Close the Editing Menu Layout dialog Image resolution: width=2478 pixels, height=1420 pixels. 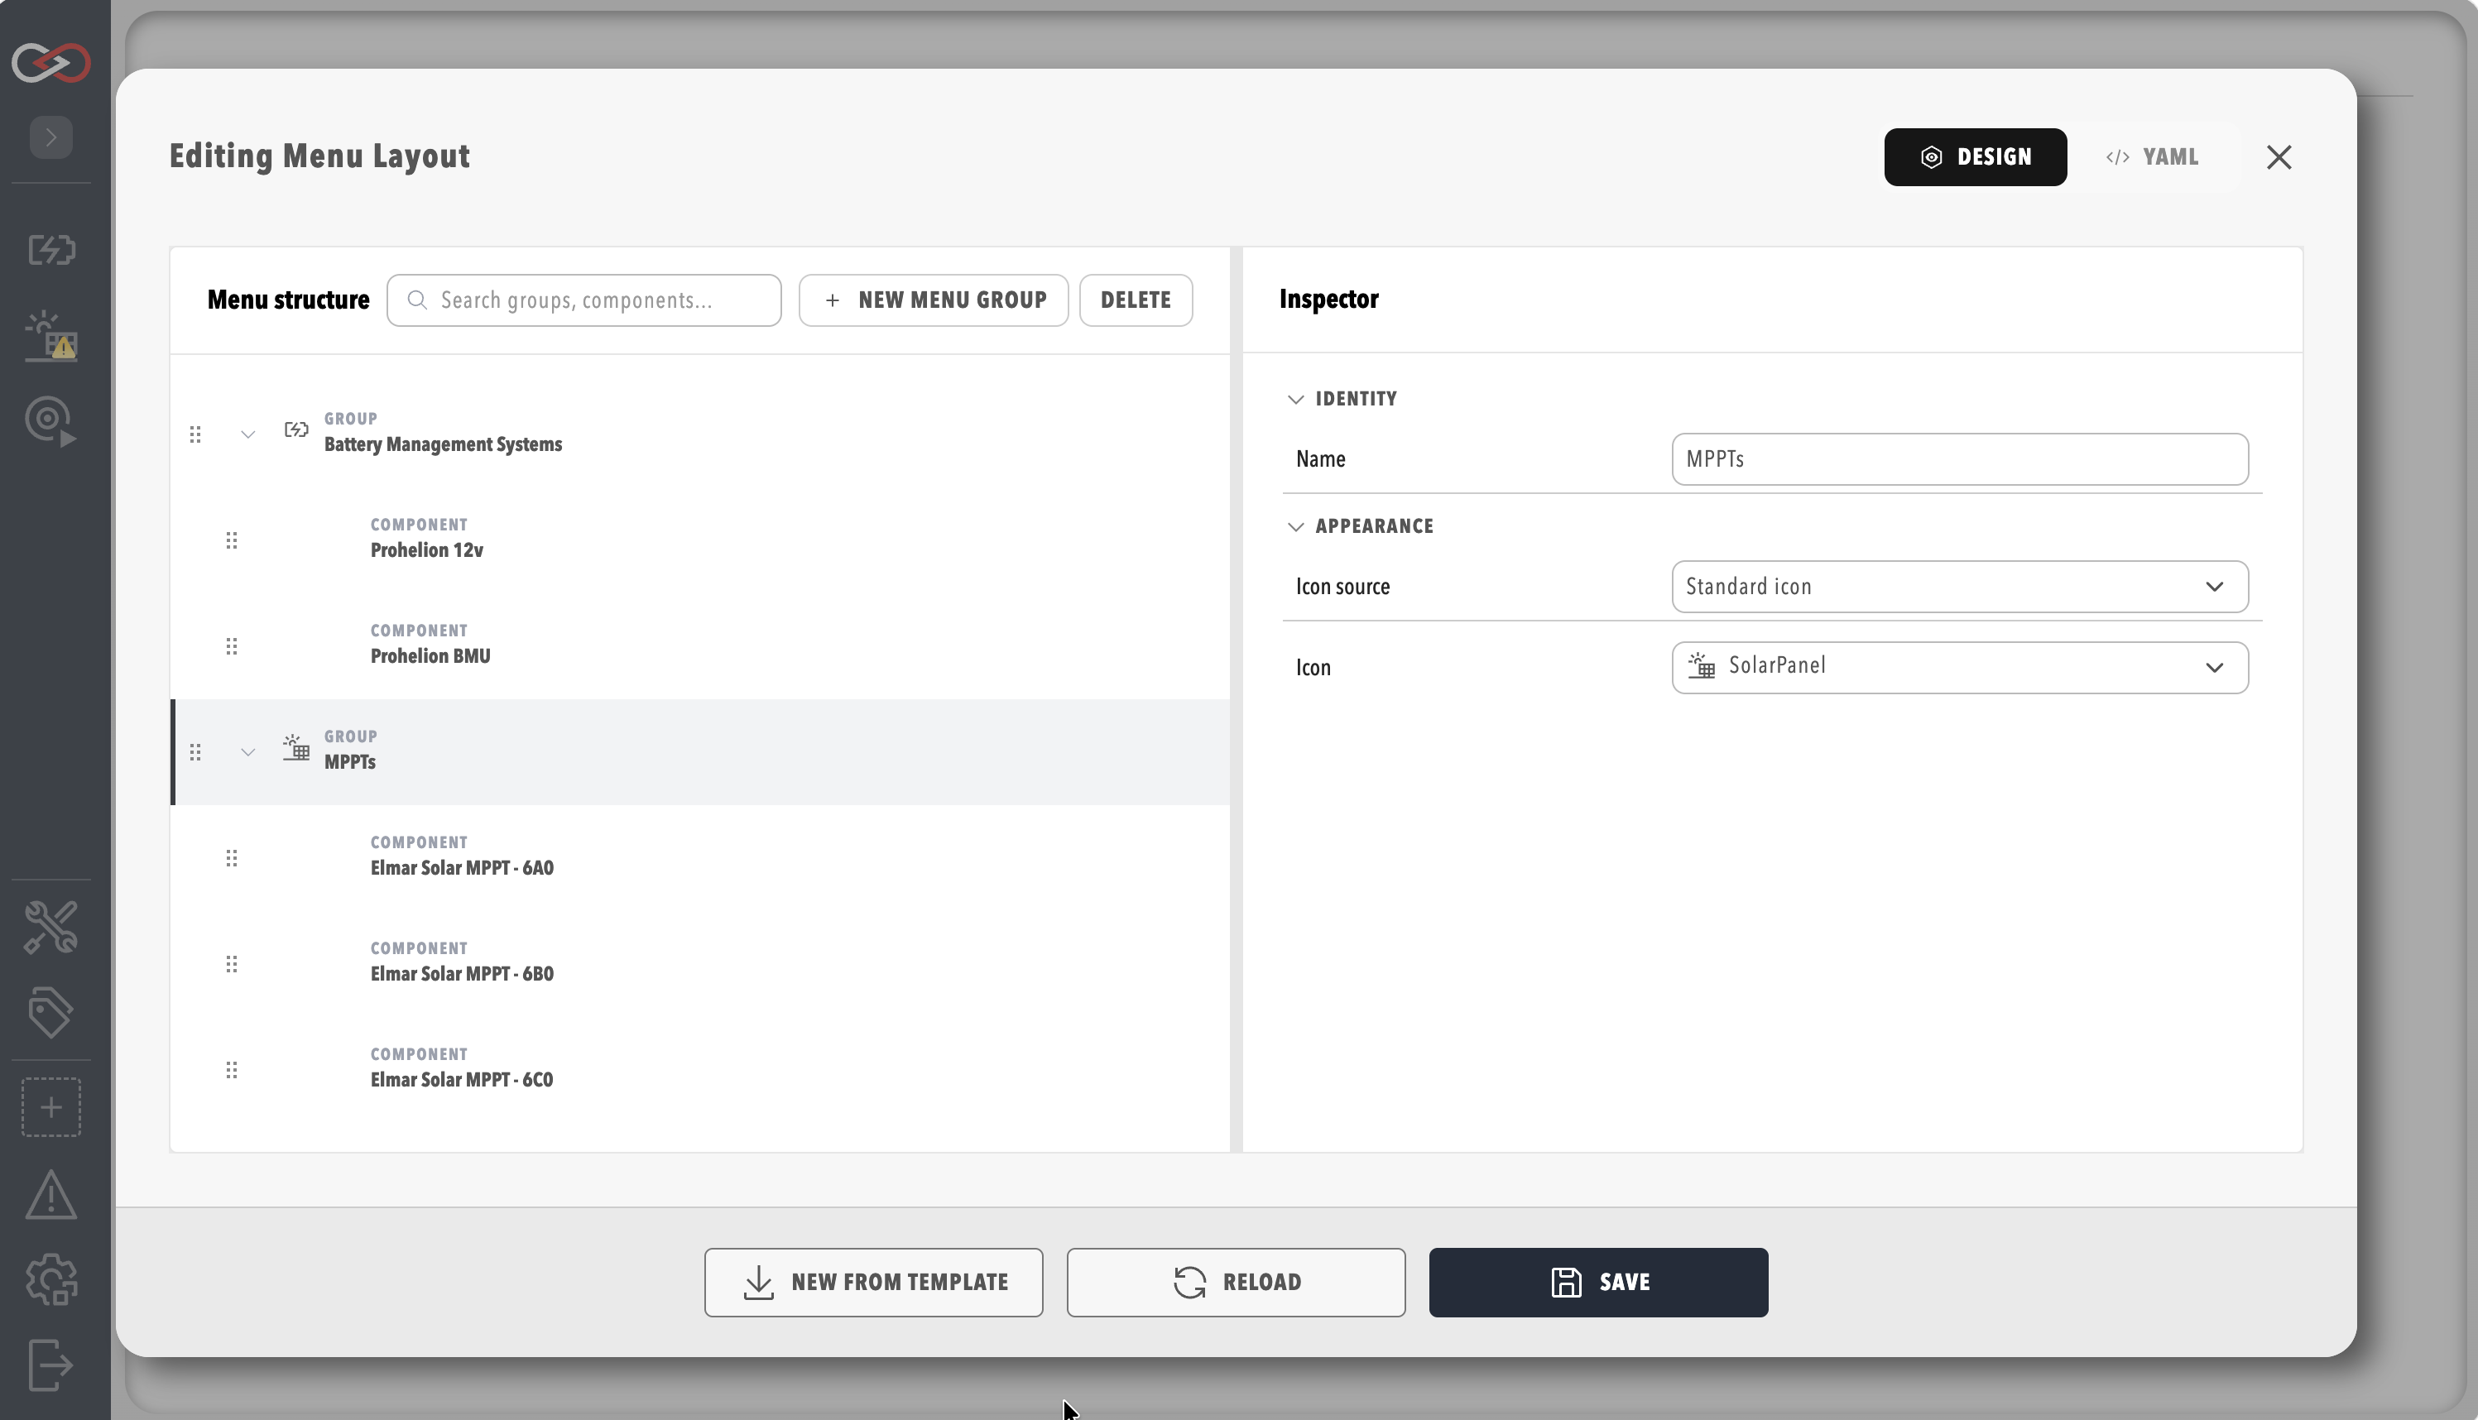tap(2278, 157)
